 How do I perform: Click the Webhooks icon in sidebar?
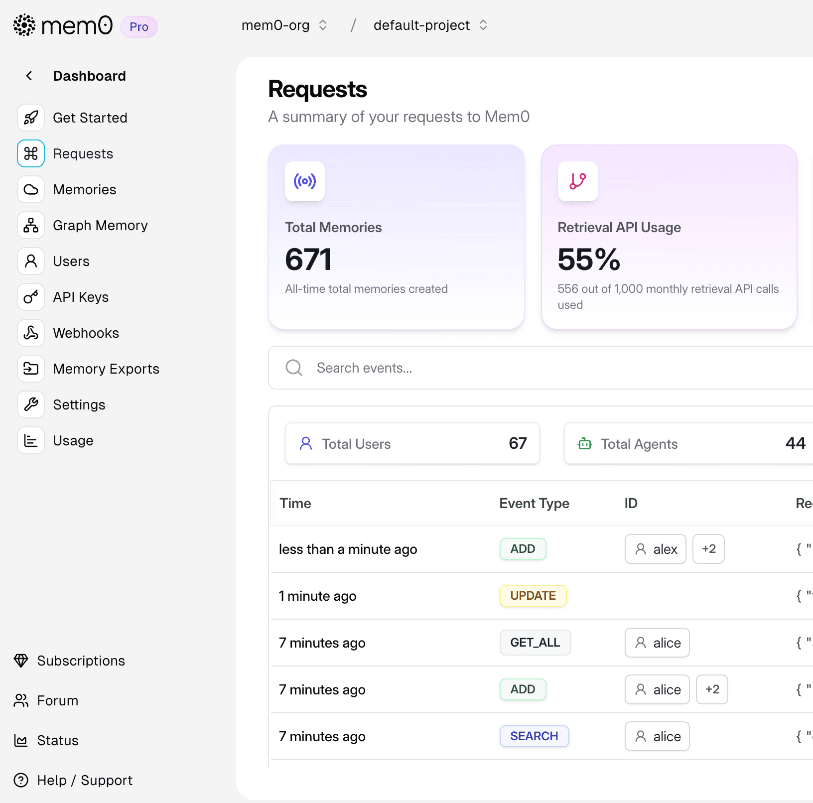tap(31, 333)
